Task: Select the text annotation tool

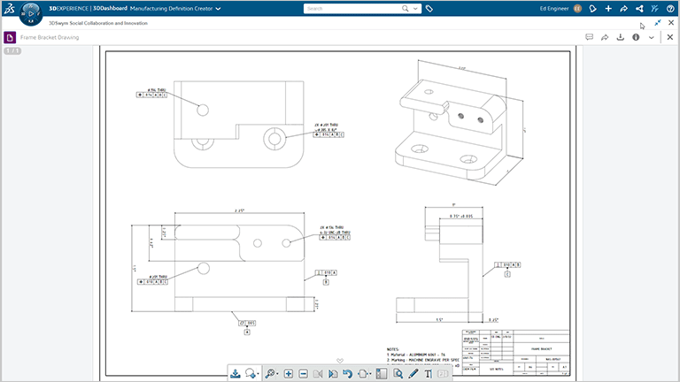Action: click(429, 374)
